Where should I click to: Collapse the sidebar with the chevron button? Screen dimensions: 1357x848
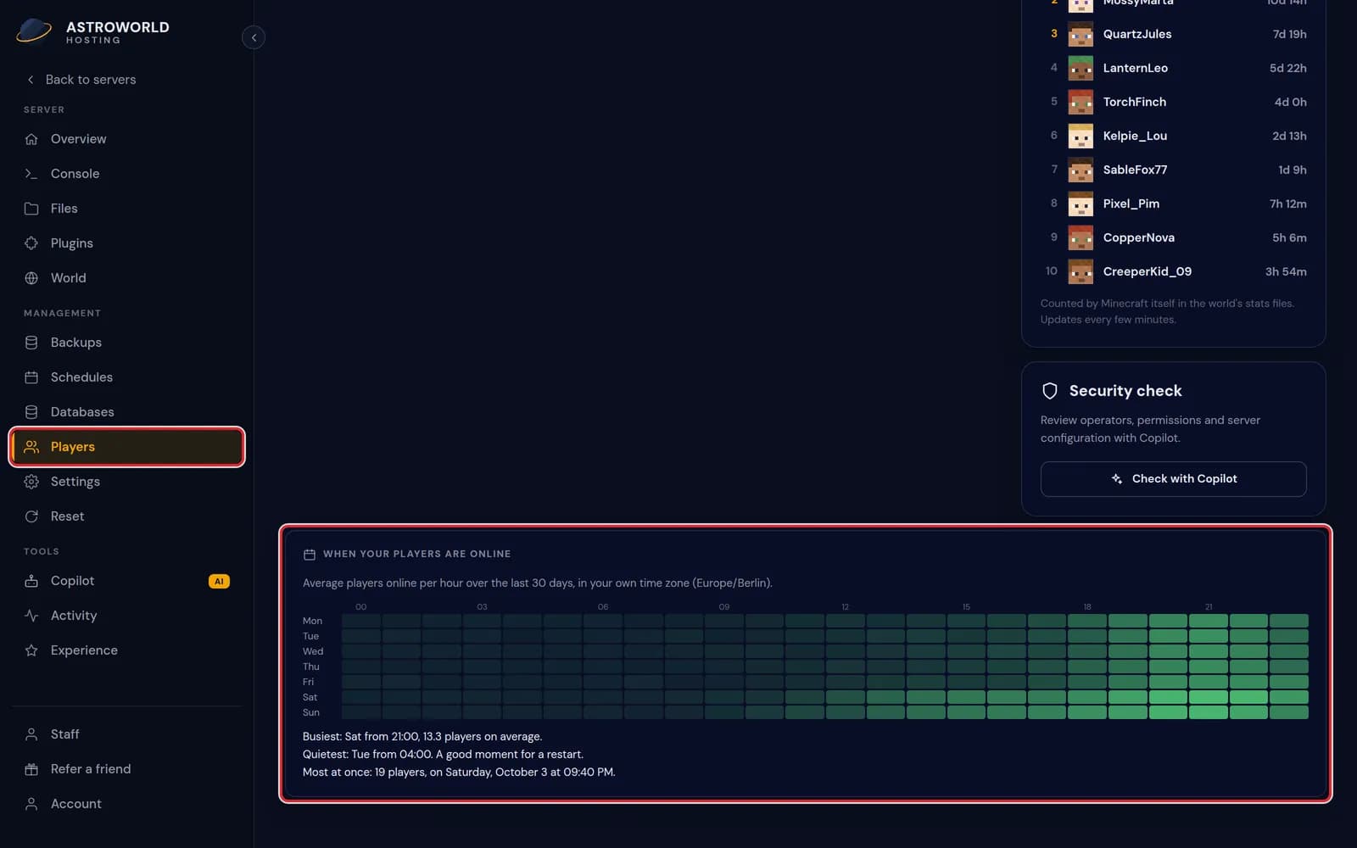point(254,37)
